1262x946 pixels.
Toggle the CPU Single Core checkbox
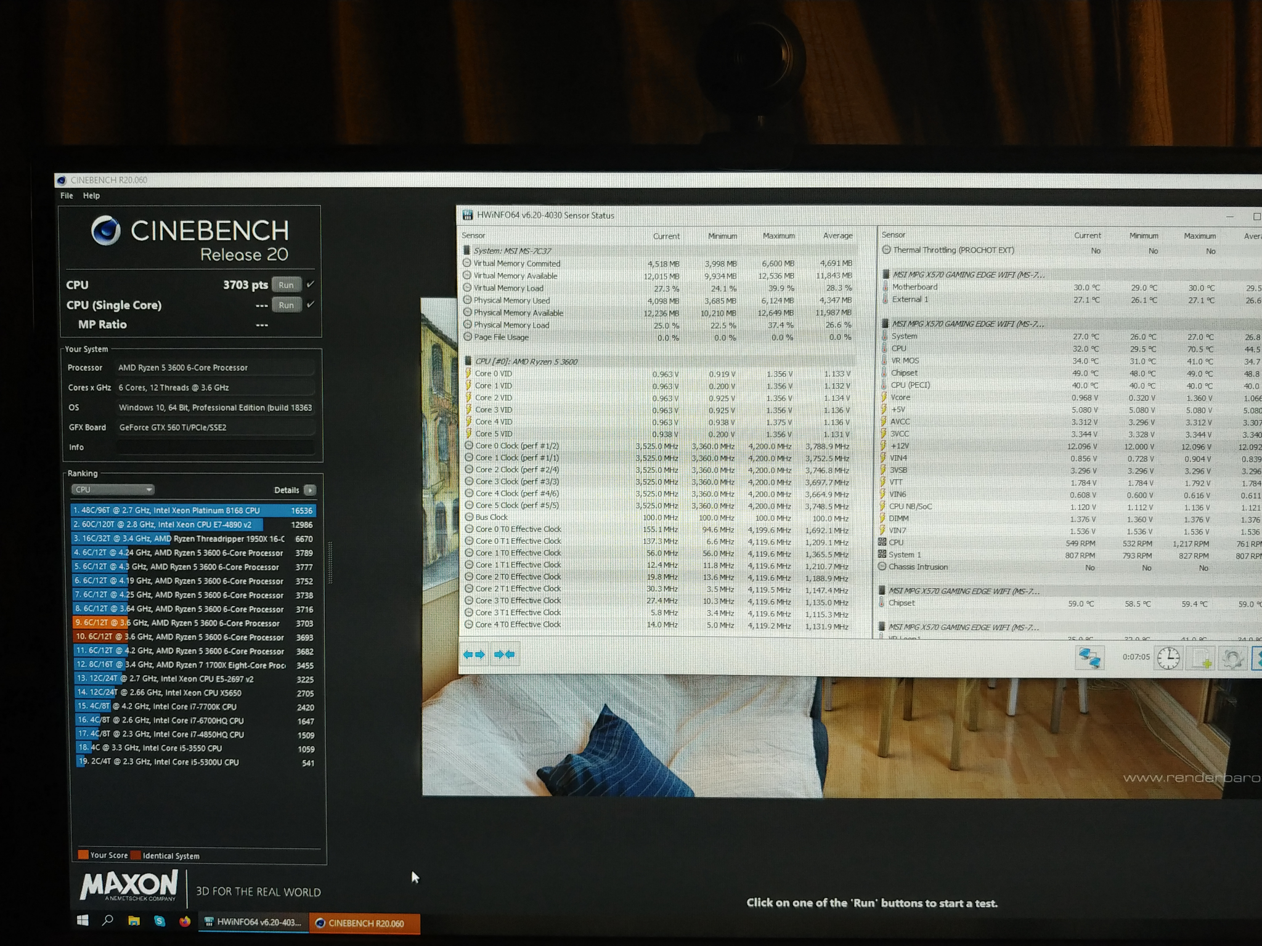(x=311, y=304)
